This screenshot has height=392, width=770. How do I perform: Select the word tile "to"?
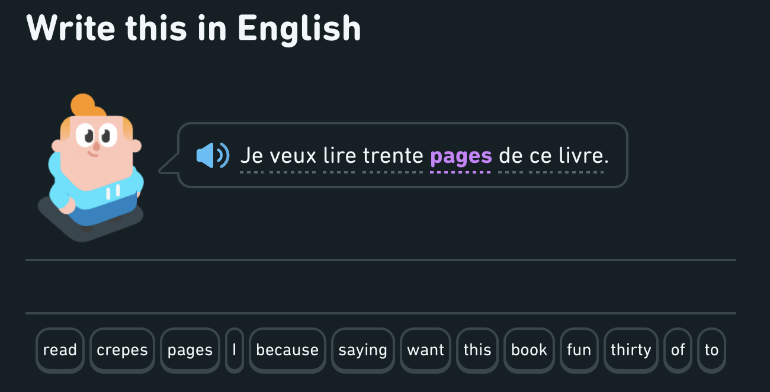(711, 350)
